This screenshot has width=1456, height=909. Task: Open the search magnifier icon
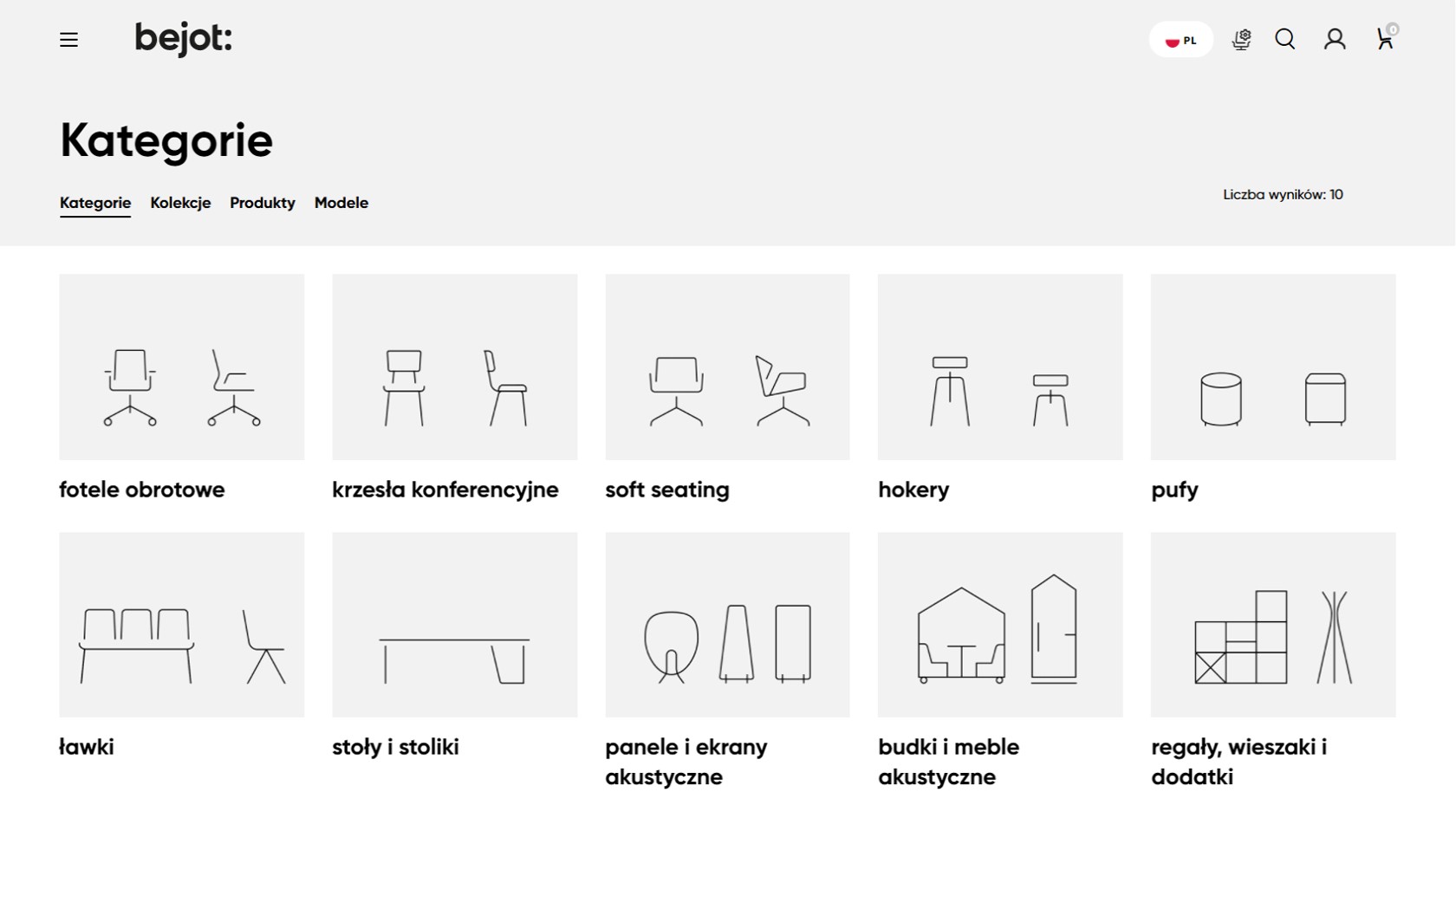(1285, 40)
